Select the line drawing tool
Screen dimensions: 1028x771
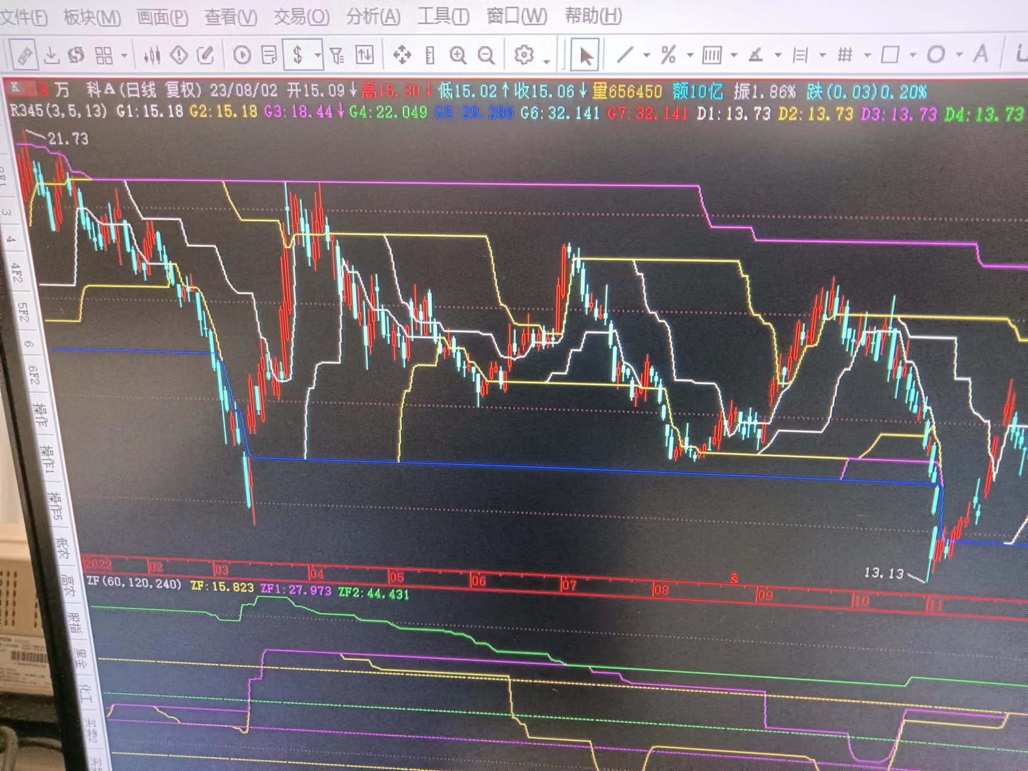[x=625, y=55]
